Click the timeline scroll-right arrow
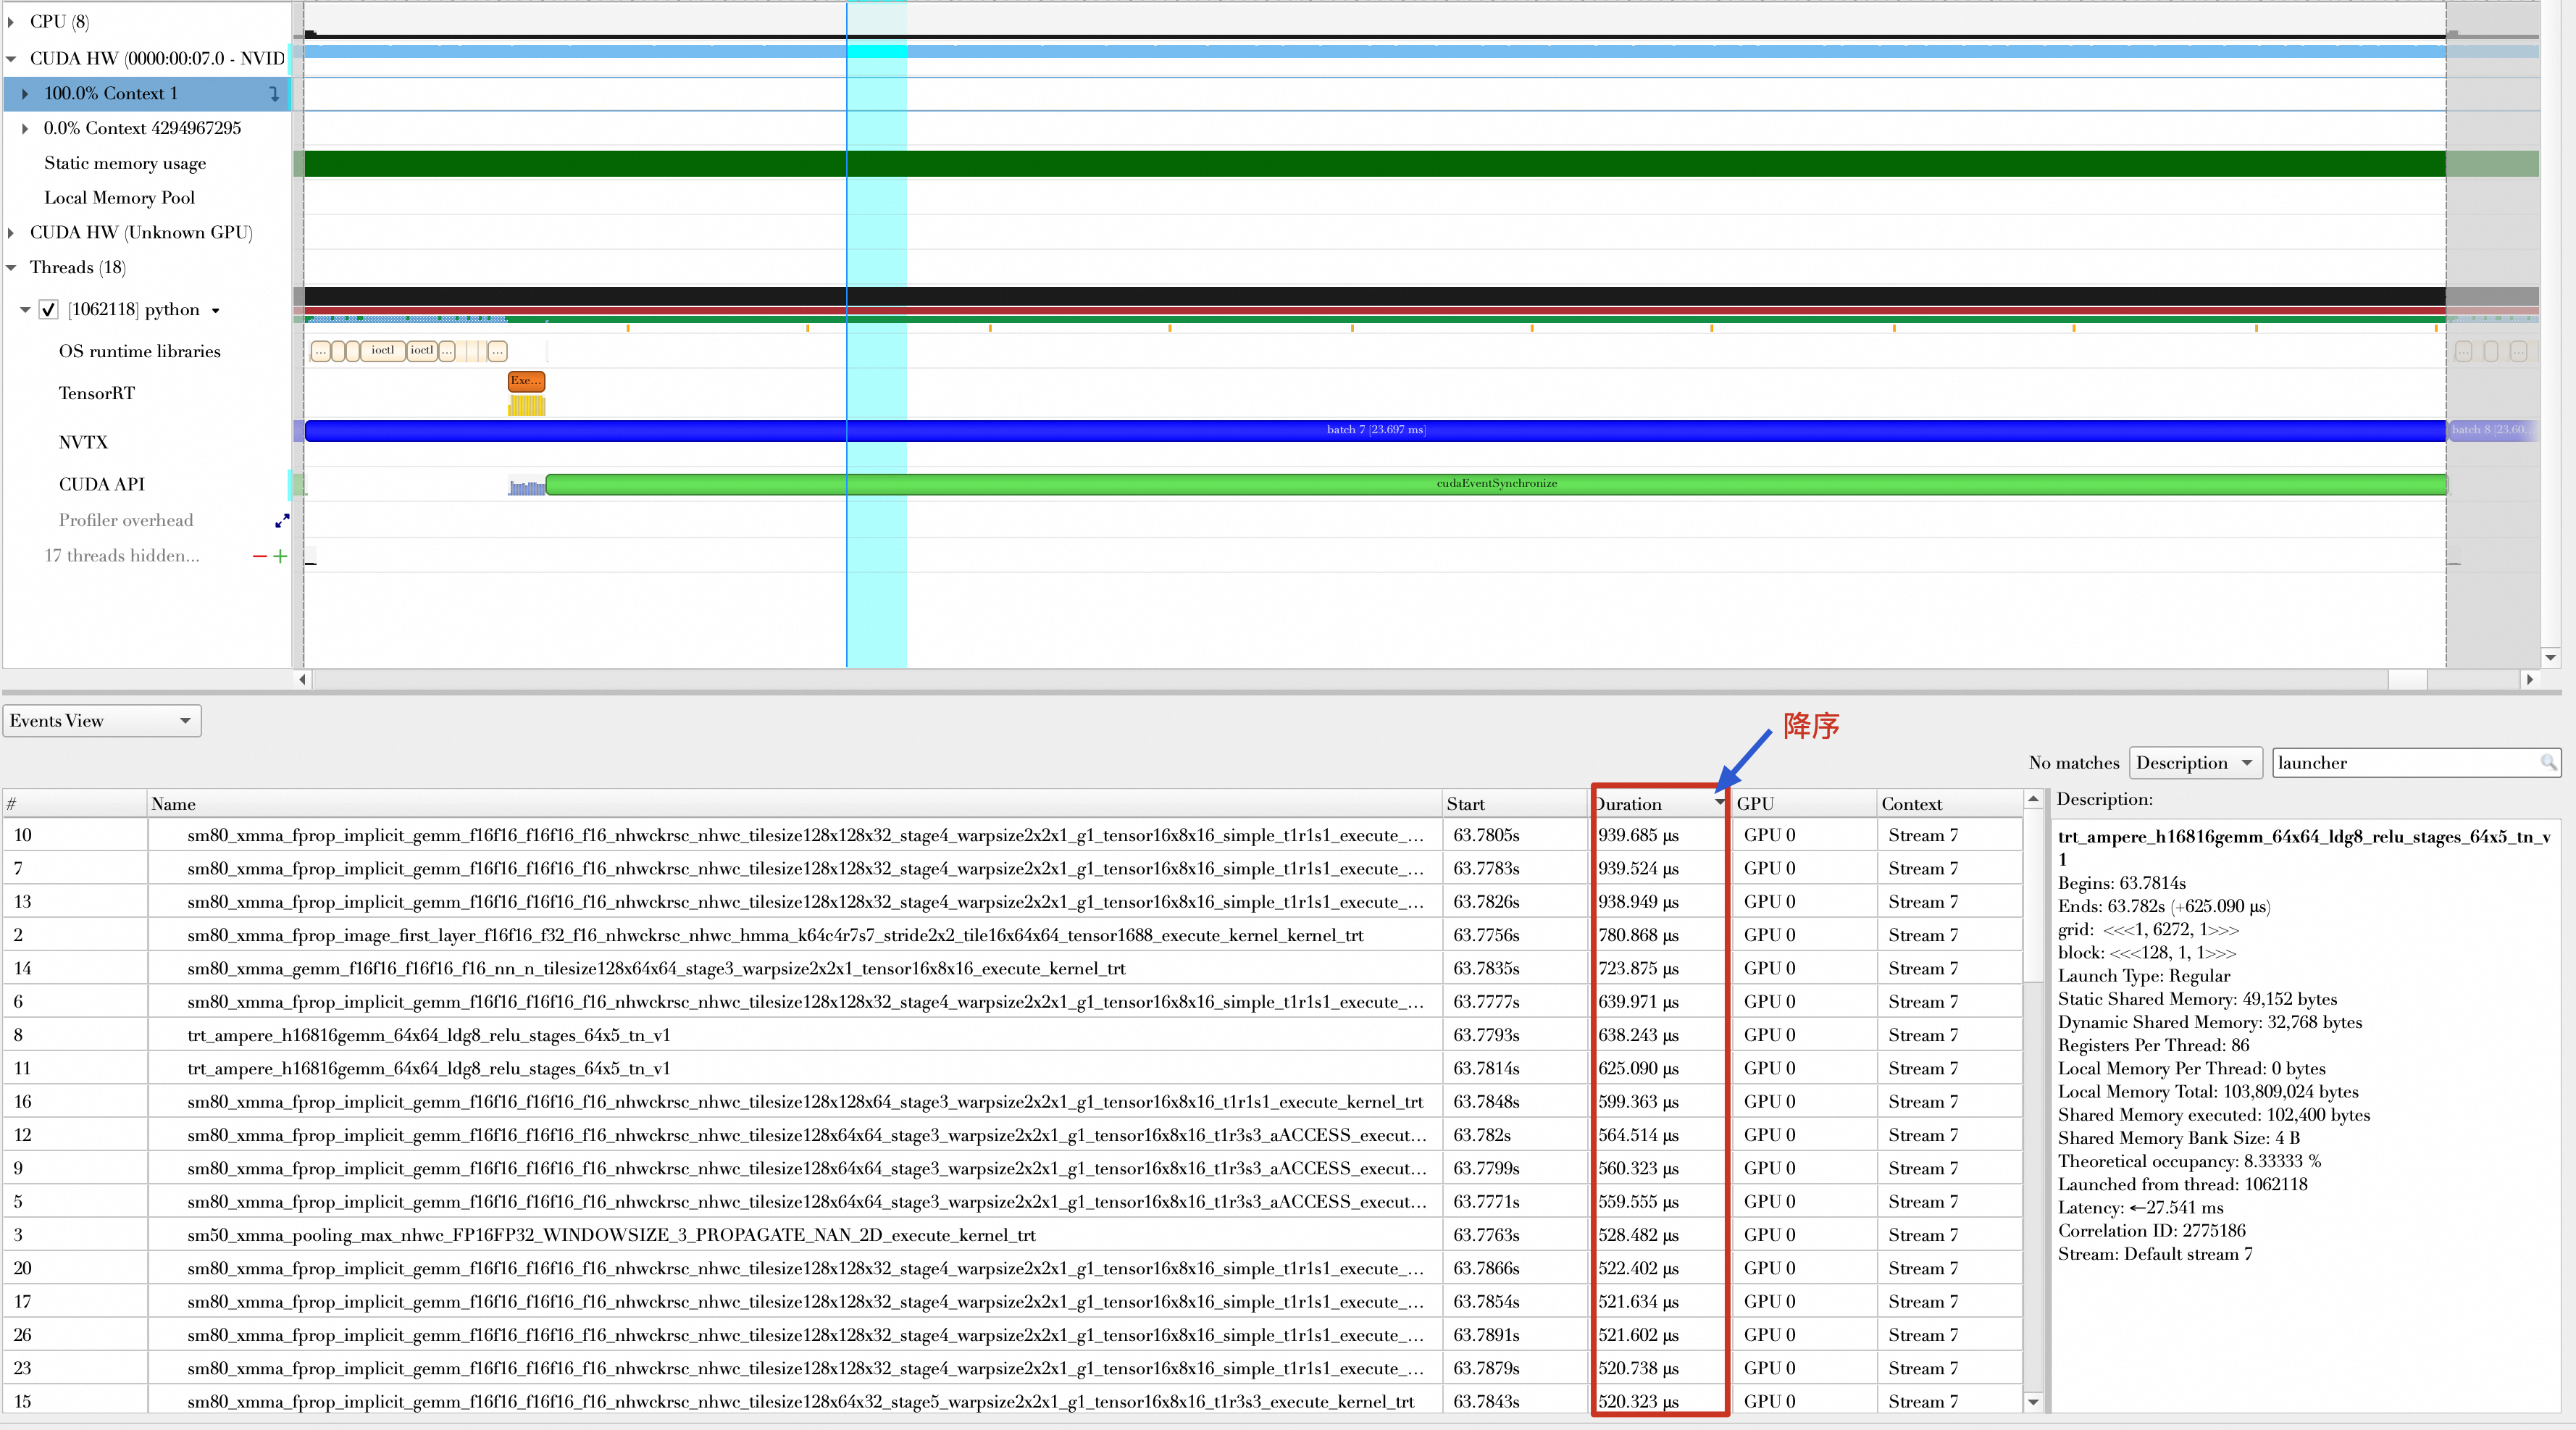Viewport: 2576px width, 1430px height. pyautogui.click(x=2529, y=680)
